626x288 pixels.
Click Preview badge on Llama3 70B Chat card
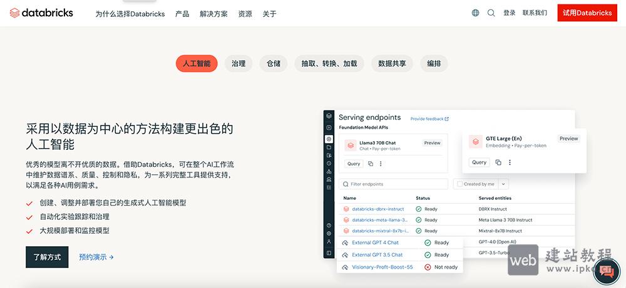tap(433, 143)
